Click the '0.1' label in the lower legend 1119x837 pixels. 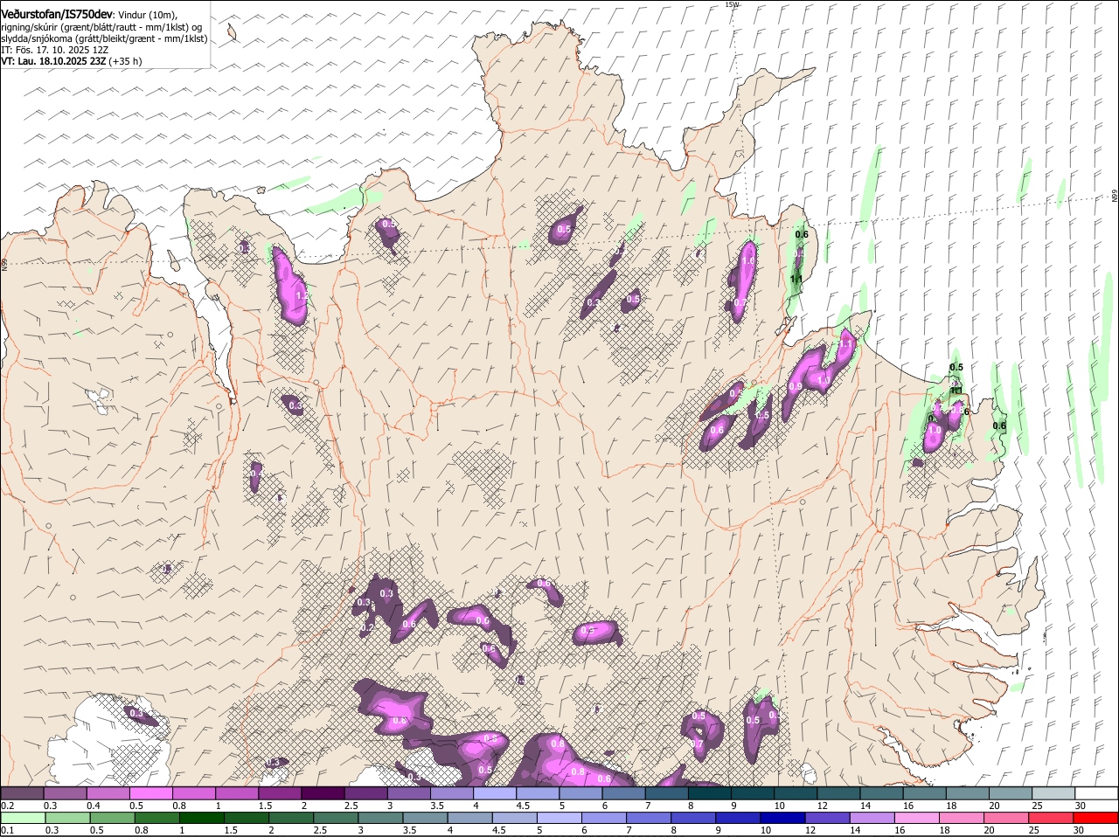pos(8,831)
